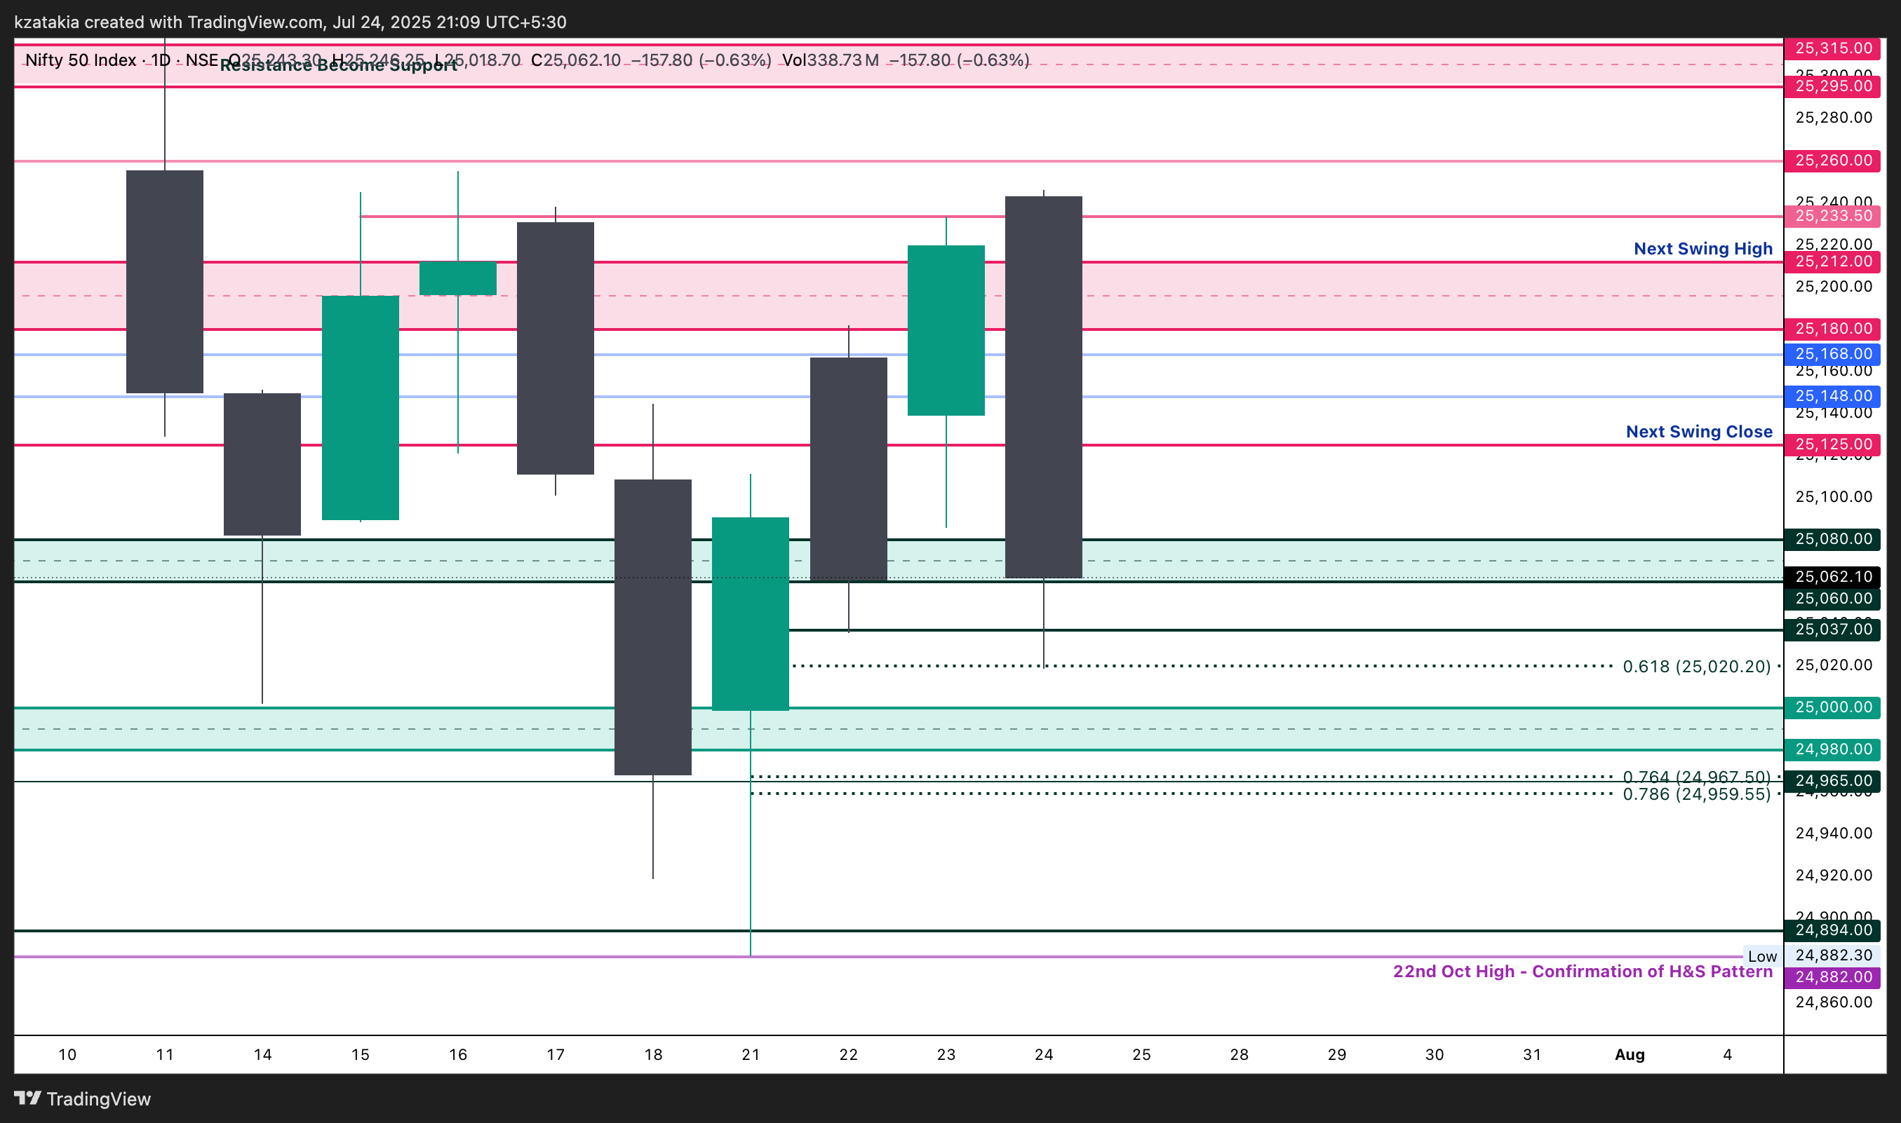Click the 25,060.00 price label

click(x=1833, y=599)
